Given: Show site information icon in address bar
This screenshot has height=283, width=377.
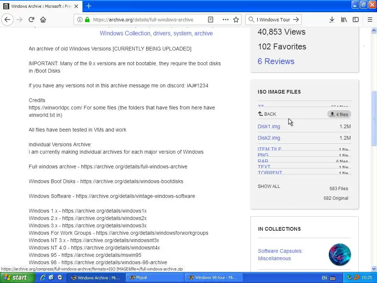Looking at the screenshot, I should point(80,20).
